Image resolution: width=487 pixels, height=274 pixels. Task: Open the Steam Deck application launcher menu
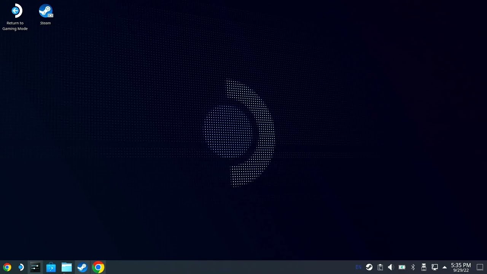coord(21,268)
